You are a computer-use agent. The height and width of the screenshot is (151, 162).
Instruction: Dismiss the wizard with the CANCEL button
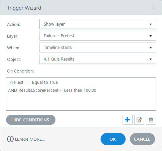click(142, 139)
